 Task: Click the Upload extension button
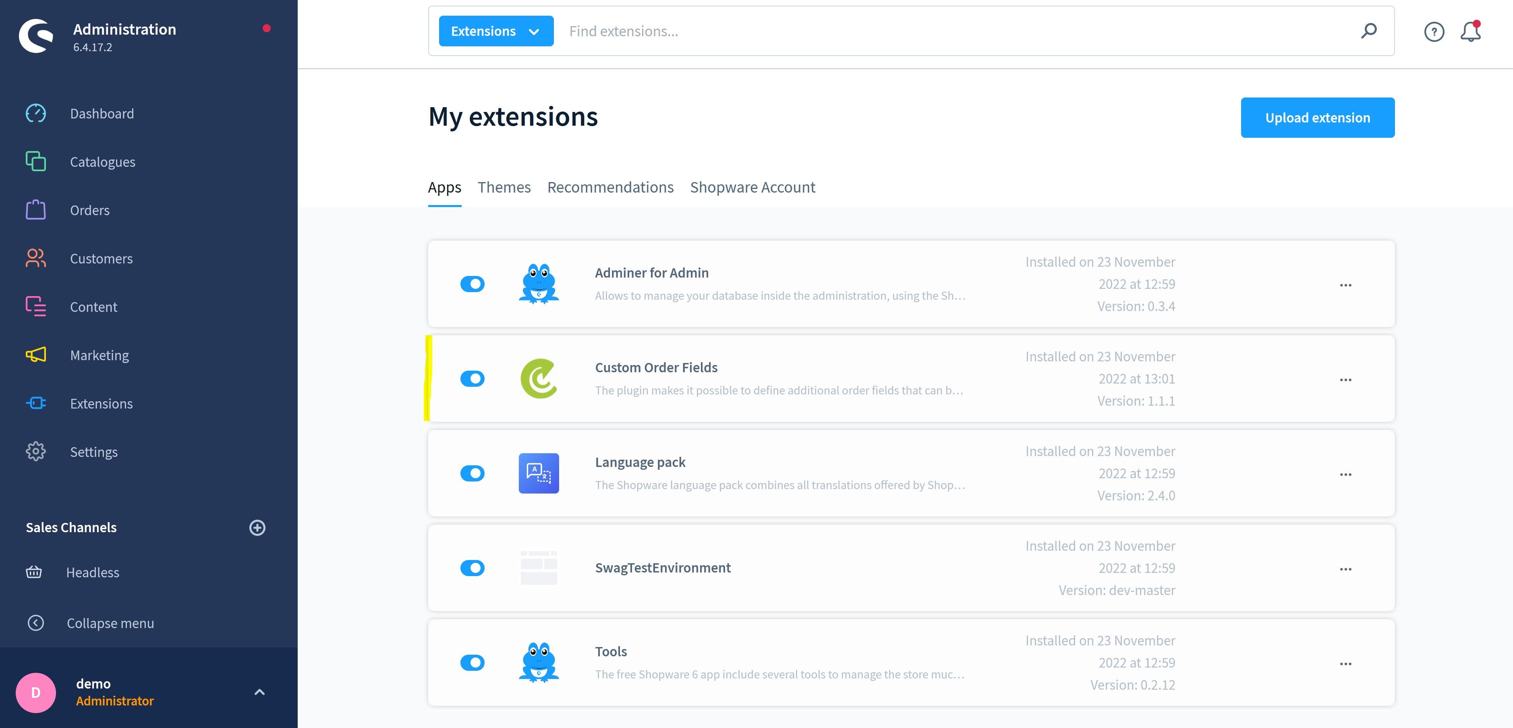(1317, 118)
